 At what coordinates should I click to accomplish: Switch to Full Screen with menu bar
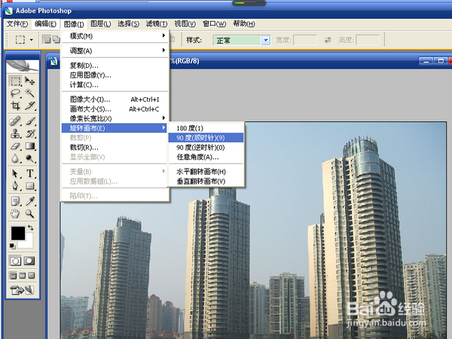point(23,276)
